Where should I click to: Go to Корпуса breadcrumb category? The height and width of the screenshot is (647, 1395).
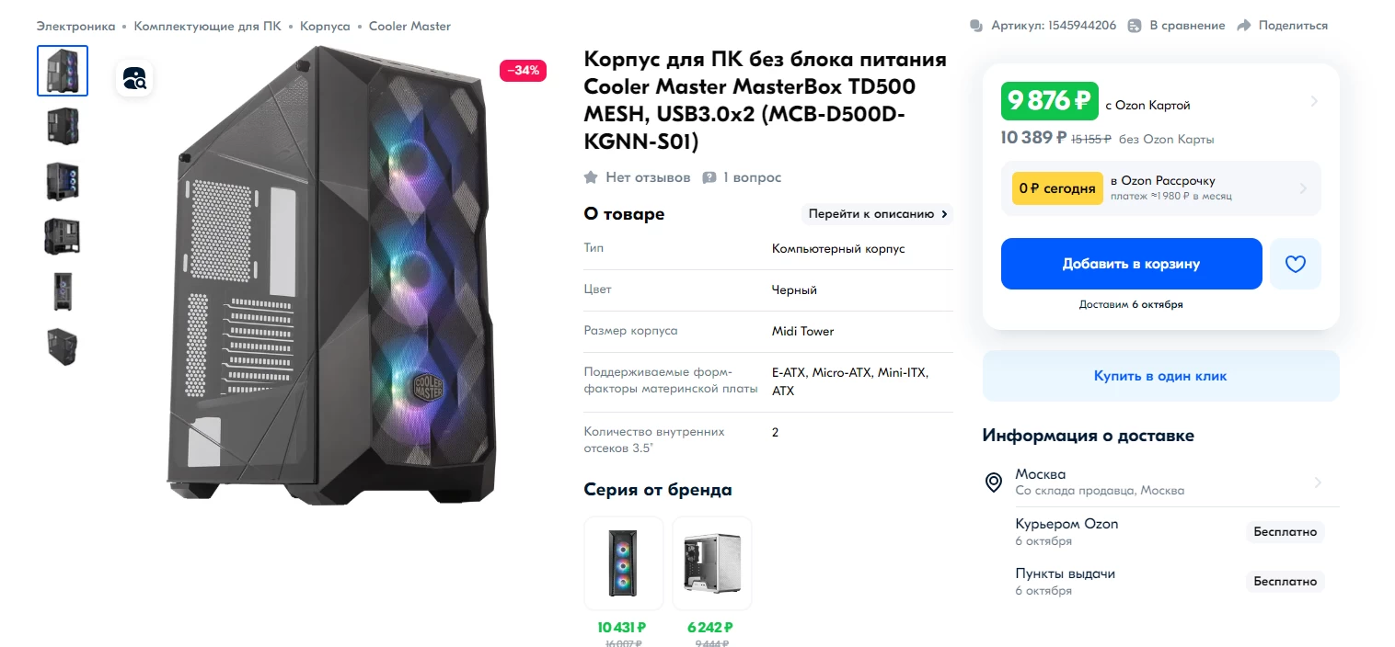(x=325, y=26)
